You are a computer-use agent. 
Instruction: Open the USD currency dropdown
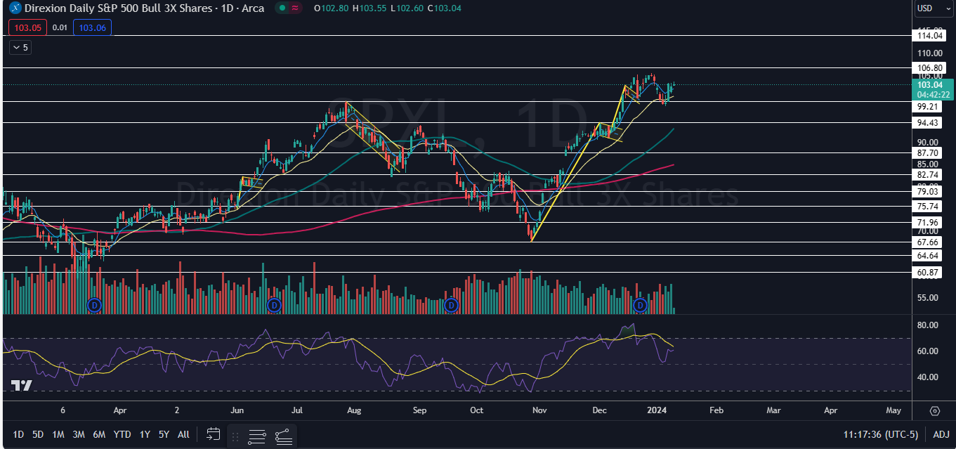[933, 8]
